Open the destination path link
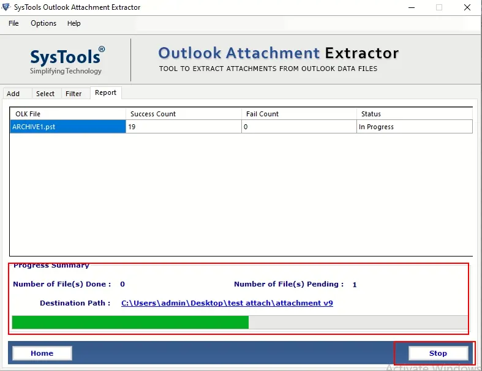This screenshot has width=482, height=371. click(227, 303)
